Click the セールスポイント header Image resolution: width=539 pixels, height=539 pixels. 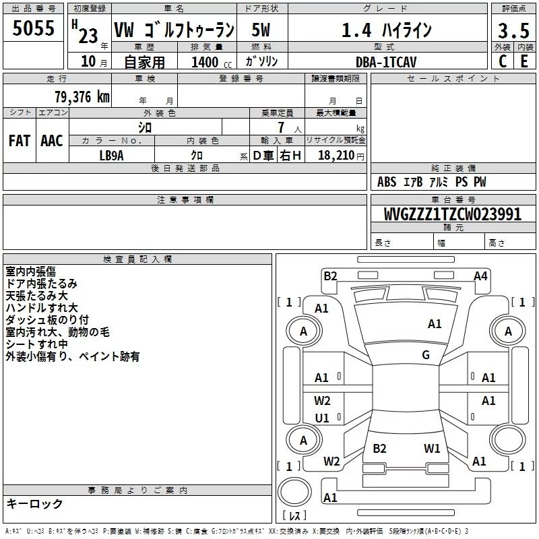453,78
